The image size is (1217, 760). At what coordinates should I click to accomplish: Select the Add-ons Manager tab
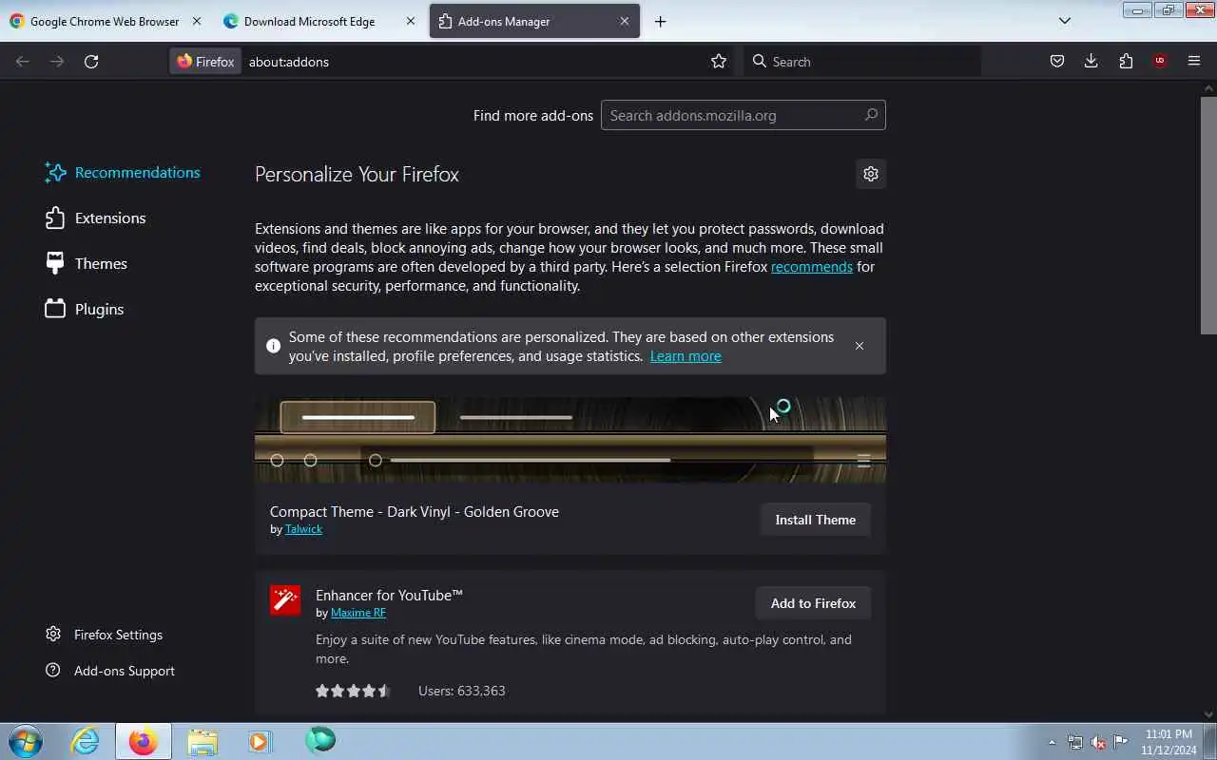pyautogui.click(x=534, y=21)
